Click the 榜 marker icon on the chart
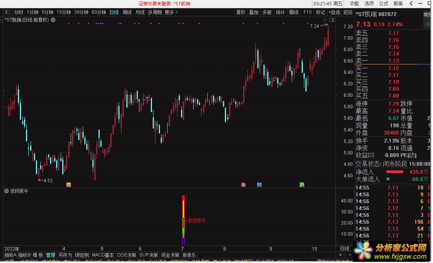The height and width of the screenshot is (263, 433). coord(68,185)
